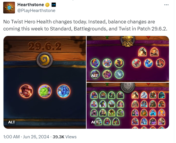Open the top-right Battlegrounds minions image
The image size is (176, 143).
click(128, 59)
